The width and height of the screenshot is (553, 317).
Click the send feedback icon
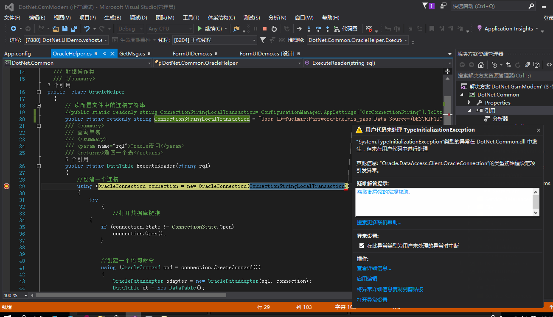point(444,6)
